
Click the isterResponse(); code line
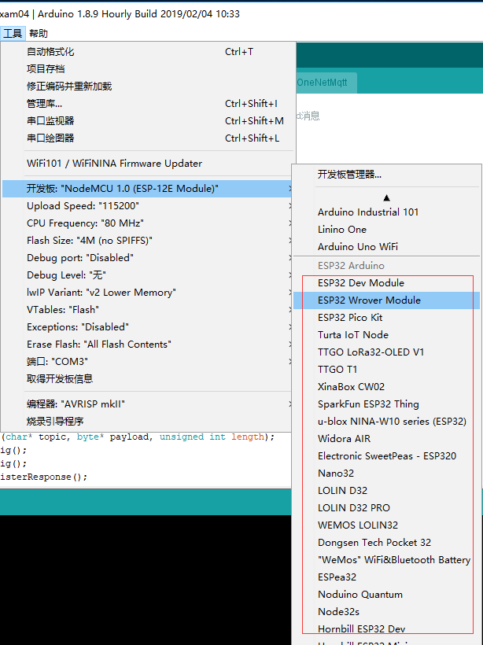pos(44,477)
